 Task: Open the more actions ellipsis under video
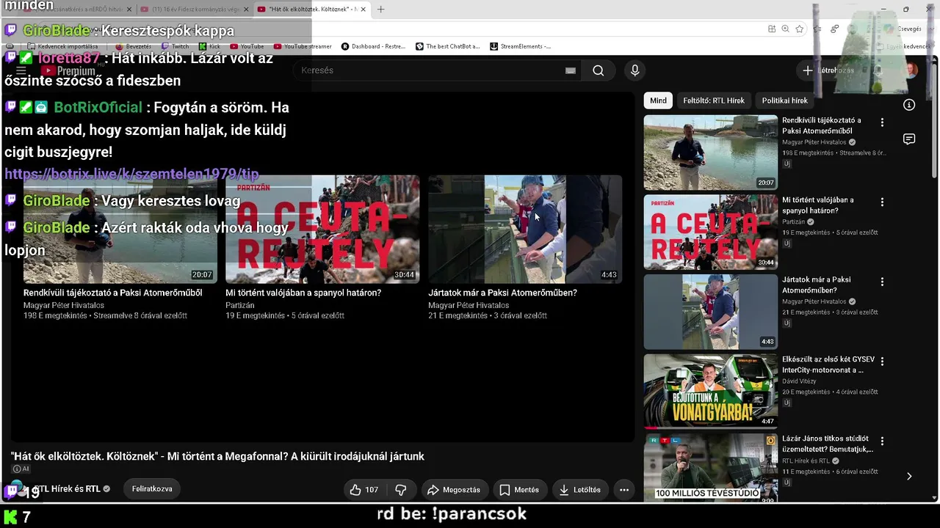[x=624, y=489]
